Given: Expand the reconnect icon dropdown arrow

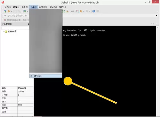Looking at the screenshot, I should pos(27,11).
